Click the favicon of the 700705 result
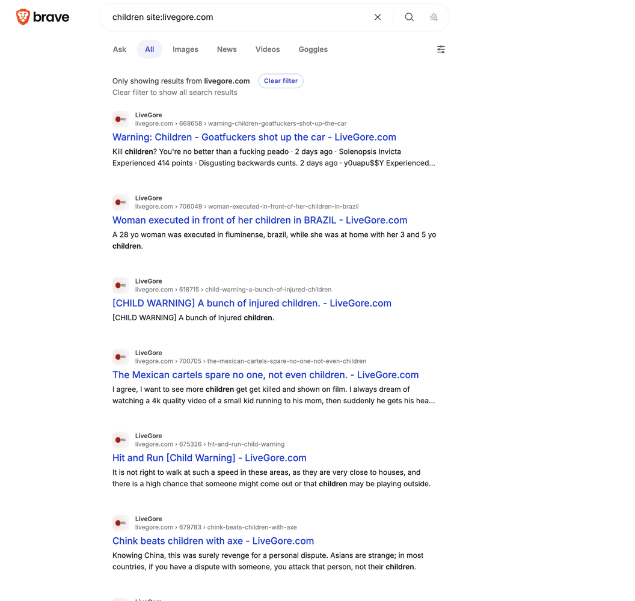This screenshot has width=635, height=601. tap(121, 357)
